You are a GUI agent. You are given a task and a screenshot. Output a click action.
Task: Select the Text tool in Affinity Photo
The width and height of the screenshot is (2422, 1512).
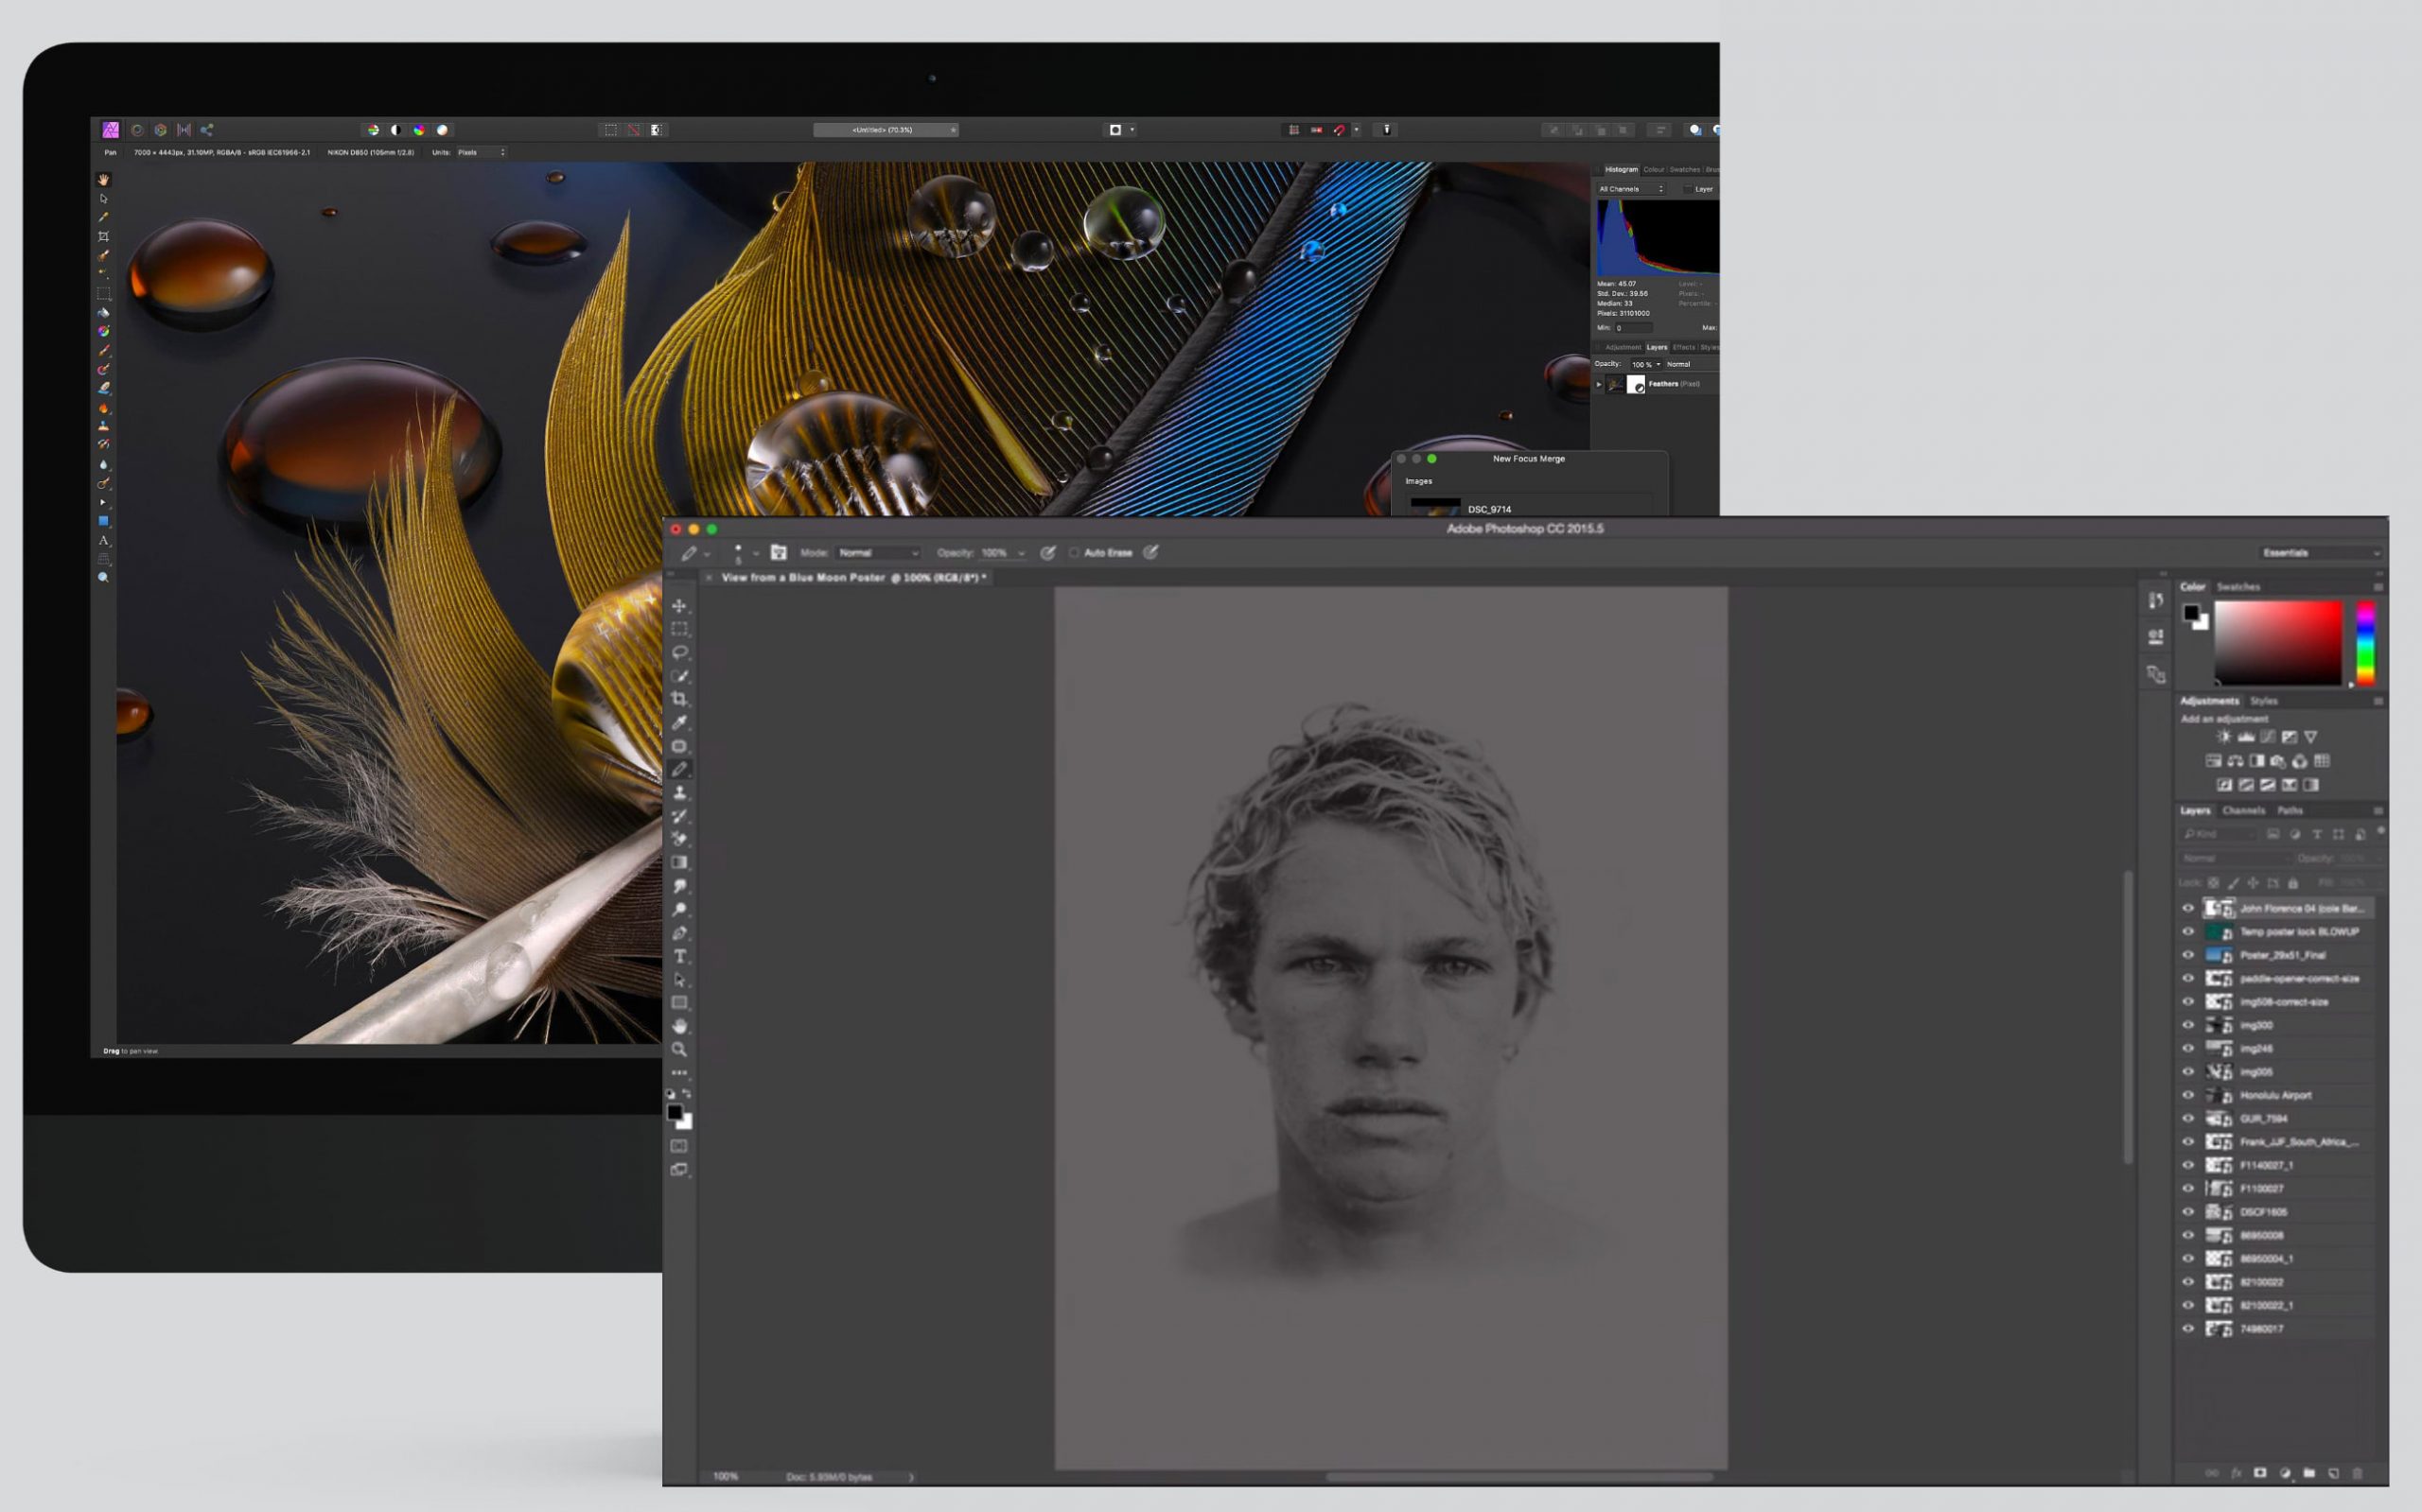click(103, 541)
